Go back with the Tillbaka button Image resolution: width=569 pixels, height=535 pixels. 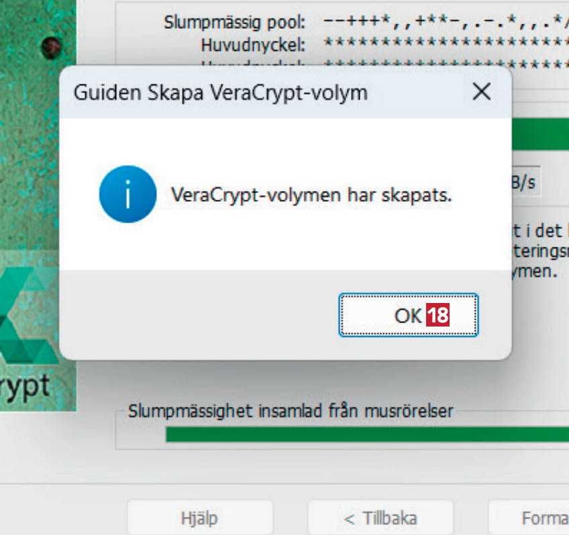pos(380,518)
